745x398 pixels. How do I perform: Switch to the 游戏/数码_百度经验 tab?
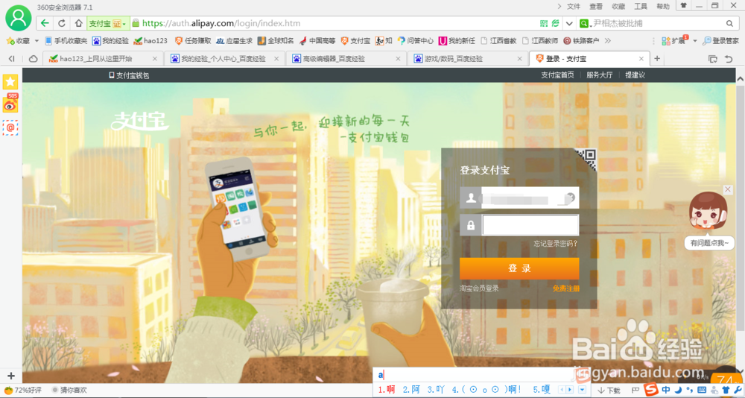[469, 58]
